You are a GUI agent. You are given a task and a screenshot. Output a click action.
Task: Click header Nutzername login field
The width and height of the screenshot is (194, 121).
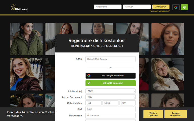(108, 7)
